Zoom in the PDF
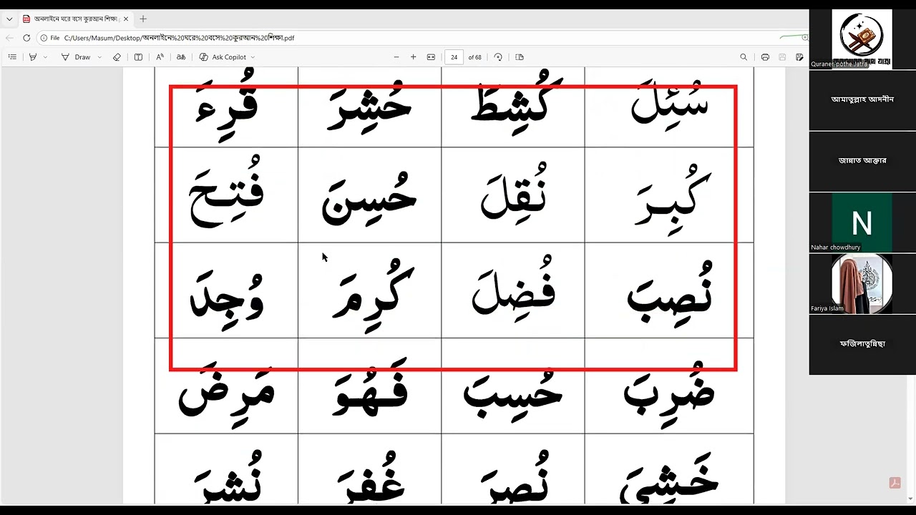The width and height of the screenshot is (916, 515). 413,57
